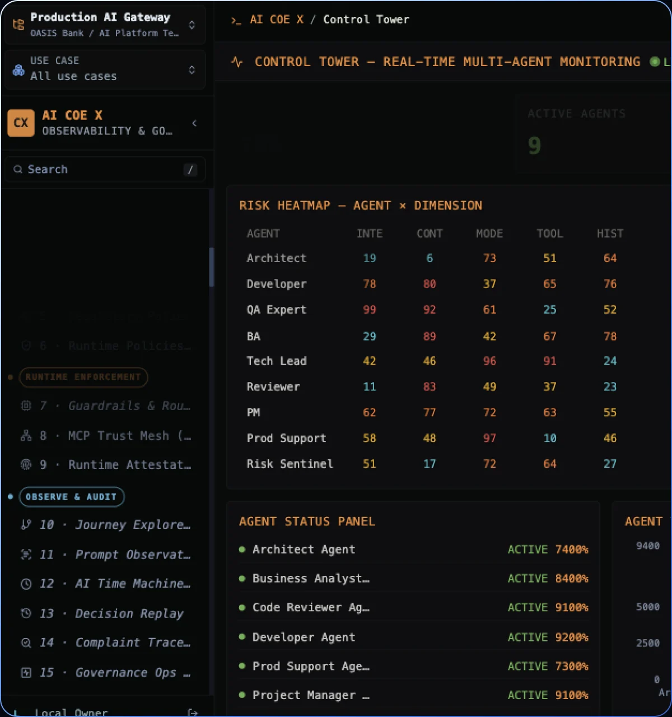
Task: Click the CX logo badge
Action: (21, 123)
